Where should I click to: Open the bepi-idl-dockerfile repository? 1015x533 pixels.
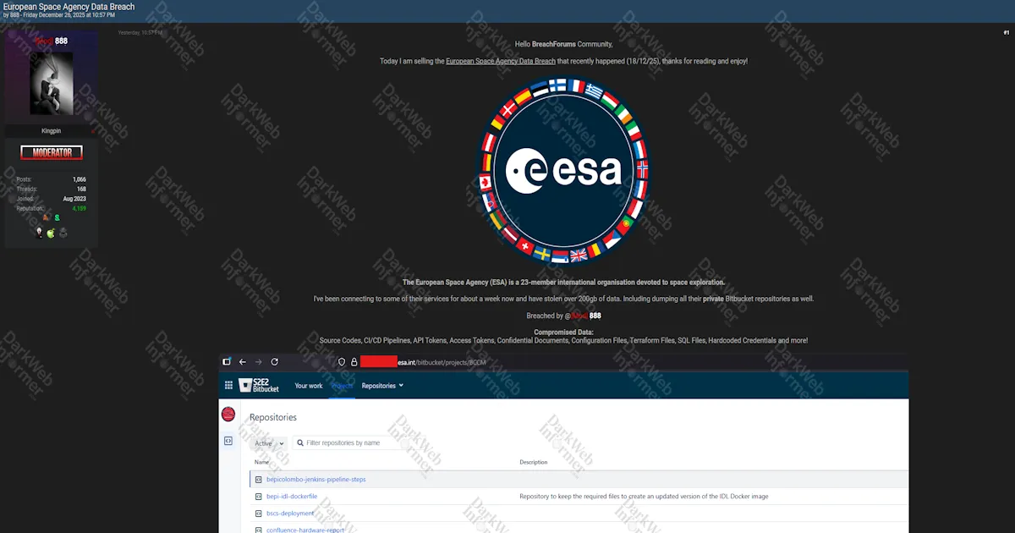click(292, 496)
